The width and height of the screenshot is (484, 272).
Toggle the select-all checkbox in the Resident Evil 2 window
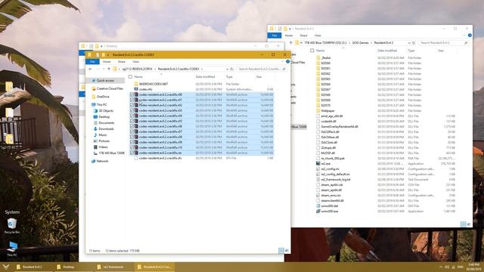click(x=312, y=51)
